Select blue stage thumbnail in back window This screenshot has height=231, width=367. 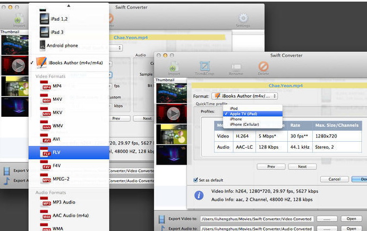point(15,107)
